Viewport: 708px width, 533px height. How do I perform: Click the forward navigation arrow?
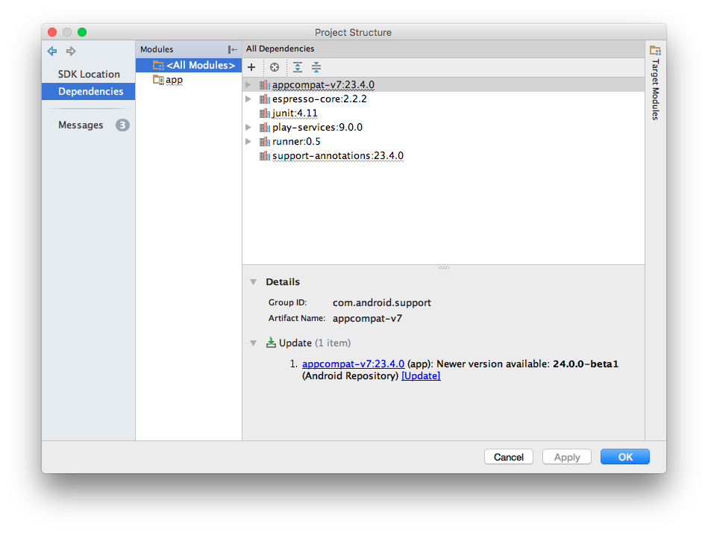[71, 51]
